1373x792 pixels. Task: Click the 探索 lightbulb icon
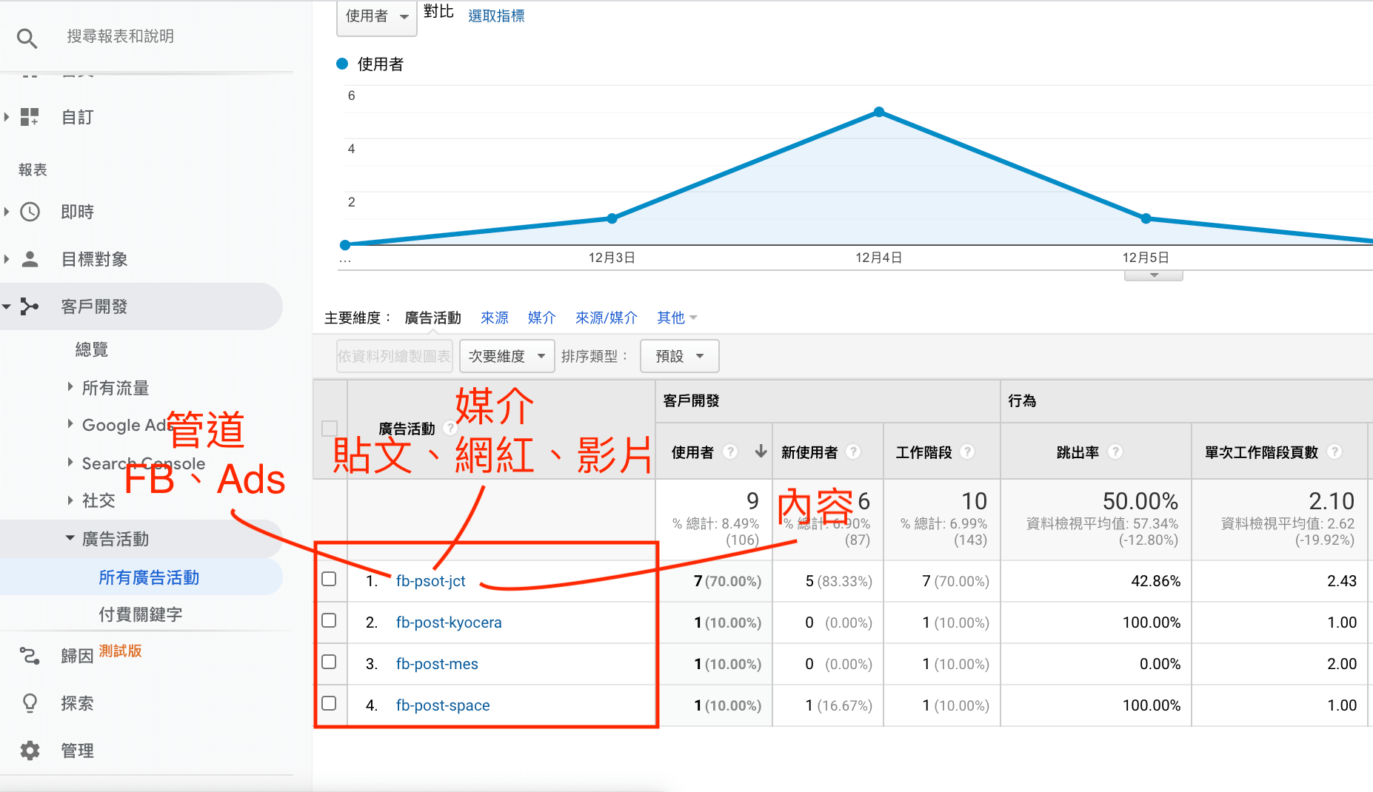click(x=30, y=703)
